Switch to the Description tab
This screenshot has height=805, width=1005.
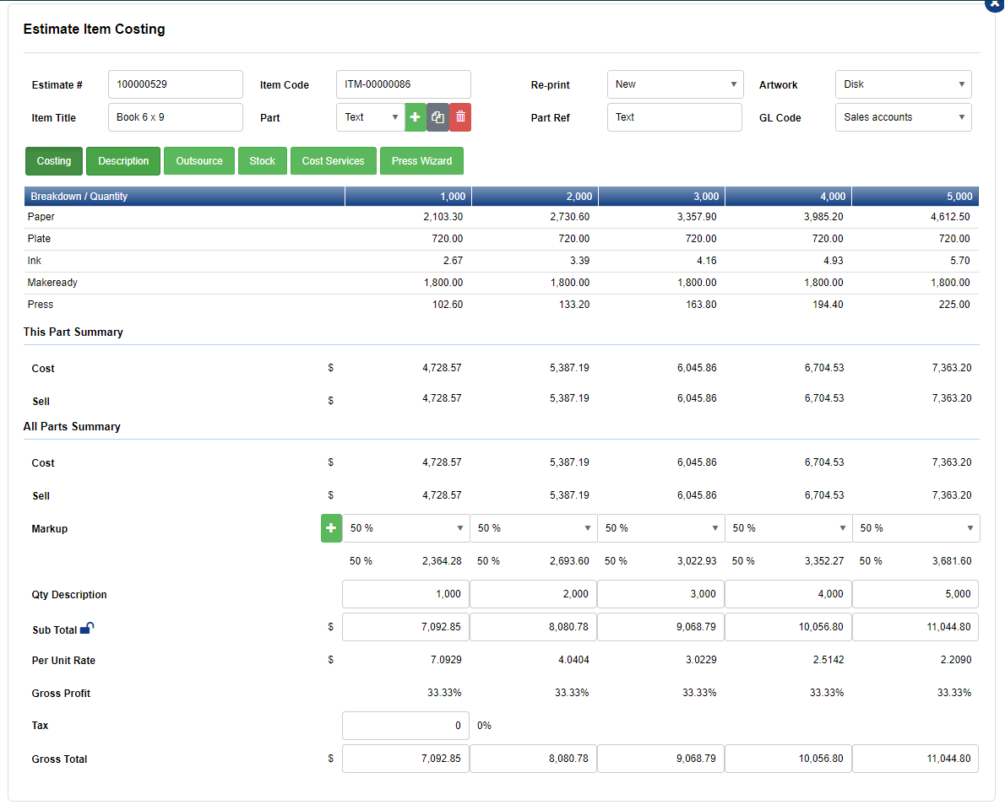click(122, 160)
